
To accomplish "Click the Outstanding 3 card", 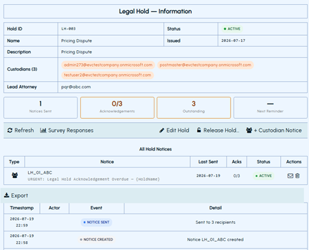I will click(x=194, y=108).
